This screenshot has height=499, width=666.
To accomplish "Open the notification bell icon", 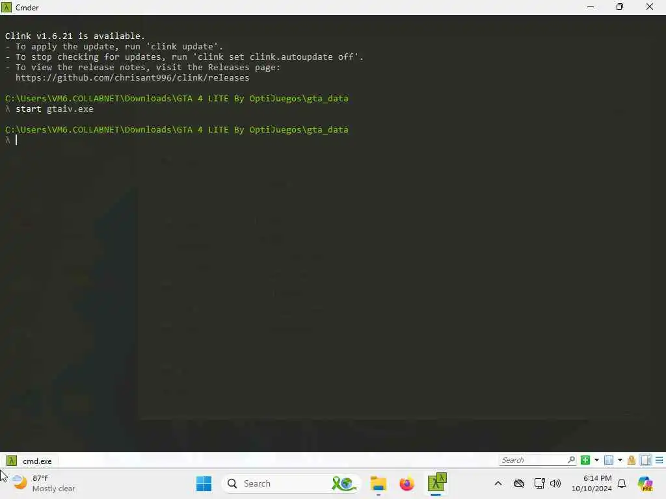I will coord(622,483).
